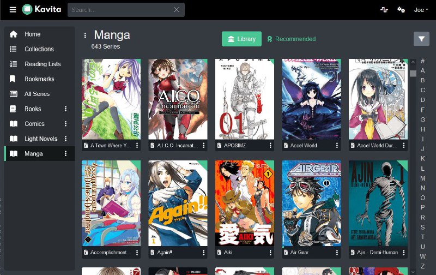Open Reading Lists in the sidebar

pos(43,64)
